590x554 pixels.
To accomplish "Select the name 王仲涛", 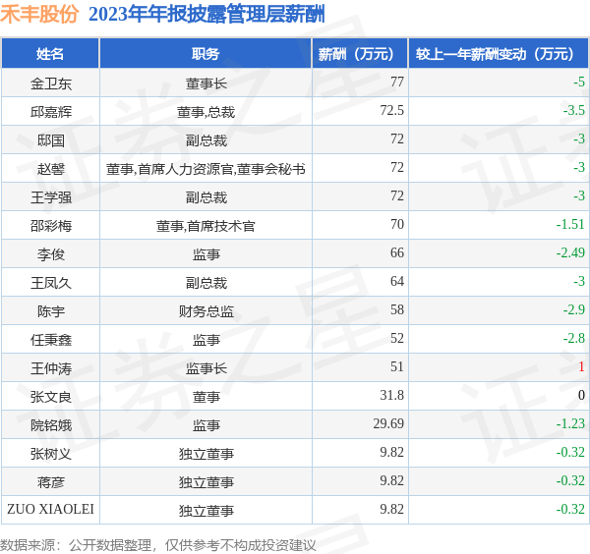I will (x=51, y=368).
